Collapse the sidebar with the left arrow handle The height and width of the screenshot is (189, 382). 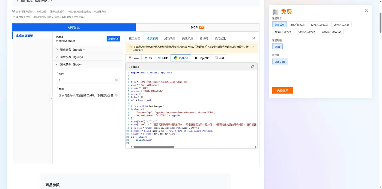51,98
